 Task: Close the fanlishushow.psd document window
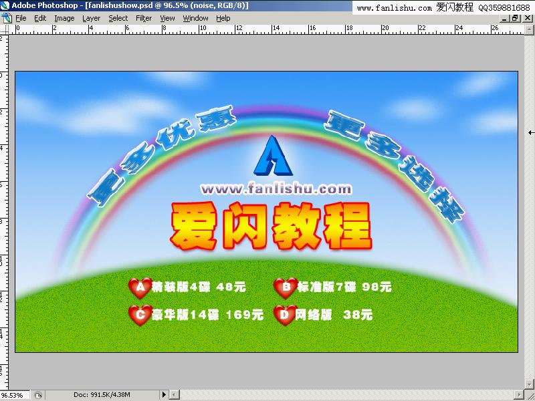point(527,19)
